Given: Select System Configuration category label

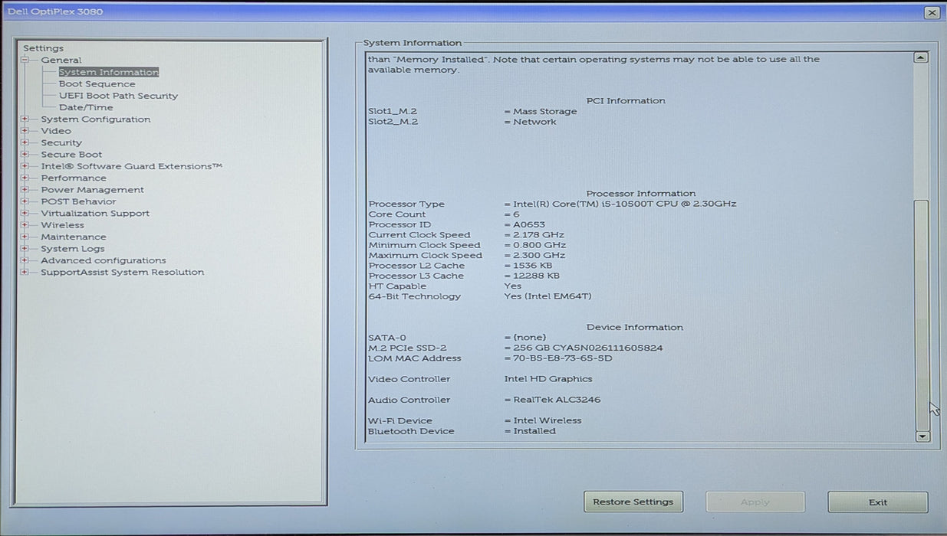Looking at the screenshot, I should point(96,119).
